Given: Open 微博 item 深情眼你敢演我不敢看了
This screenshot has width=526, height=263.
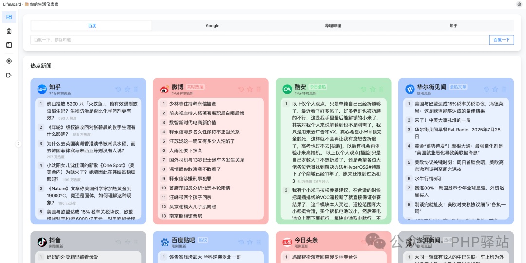Looking at the screenshot, I should [195, 169].
